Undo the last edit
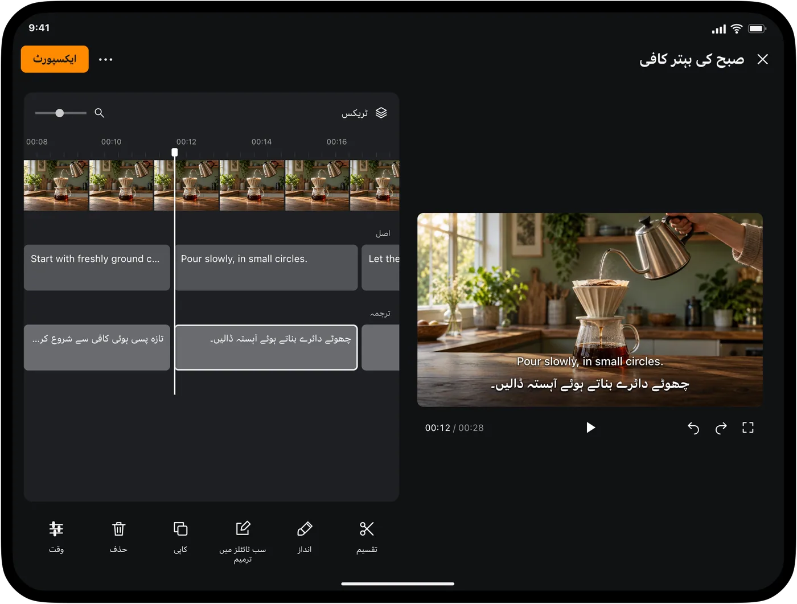 pyautogui.click(x=693, y=428)
